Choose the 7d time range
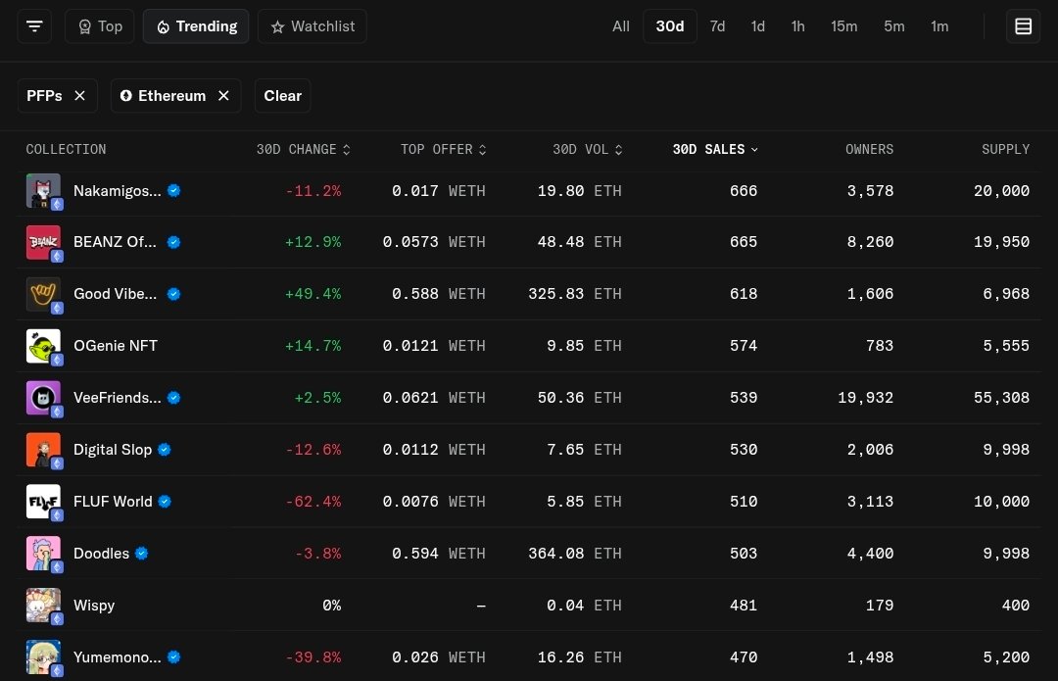Image resolution: width=1058 pixels, height=681 pixels. [717, 26]
